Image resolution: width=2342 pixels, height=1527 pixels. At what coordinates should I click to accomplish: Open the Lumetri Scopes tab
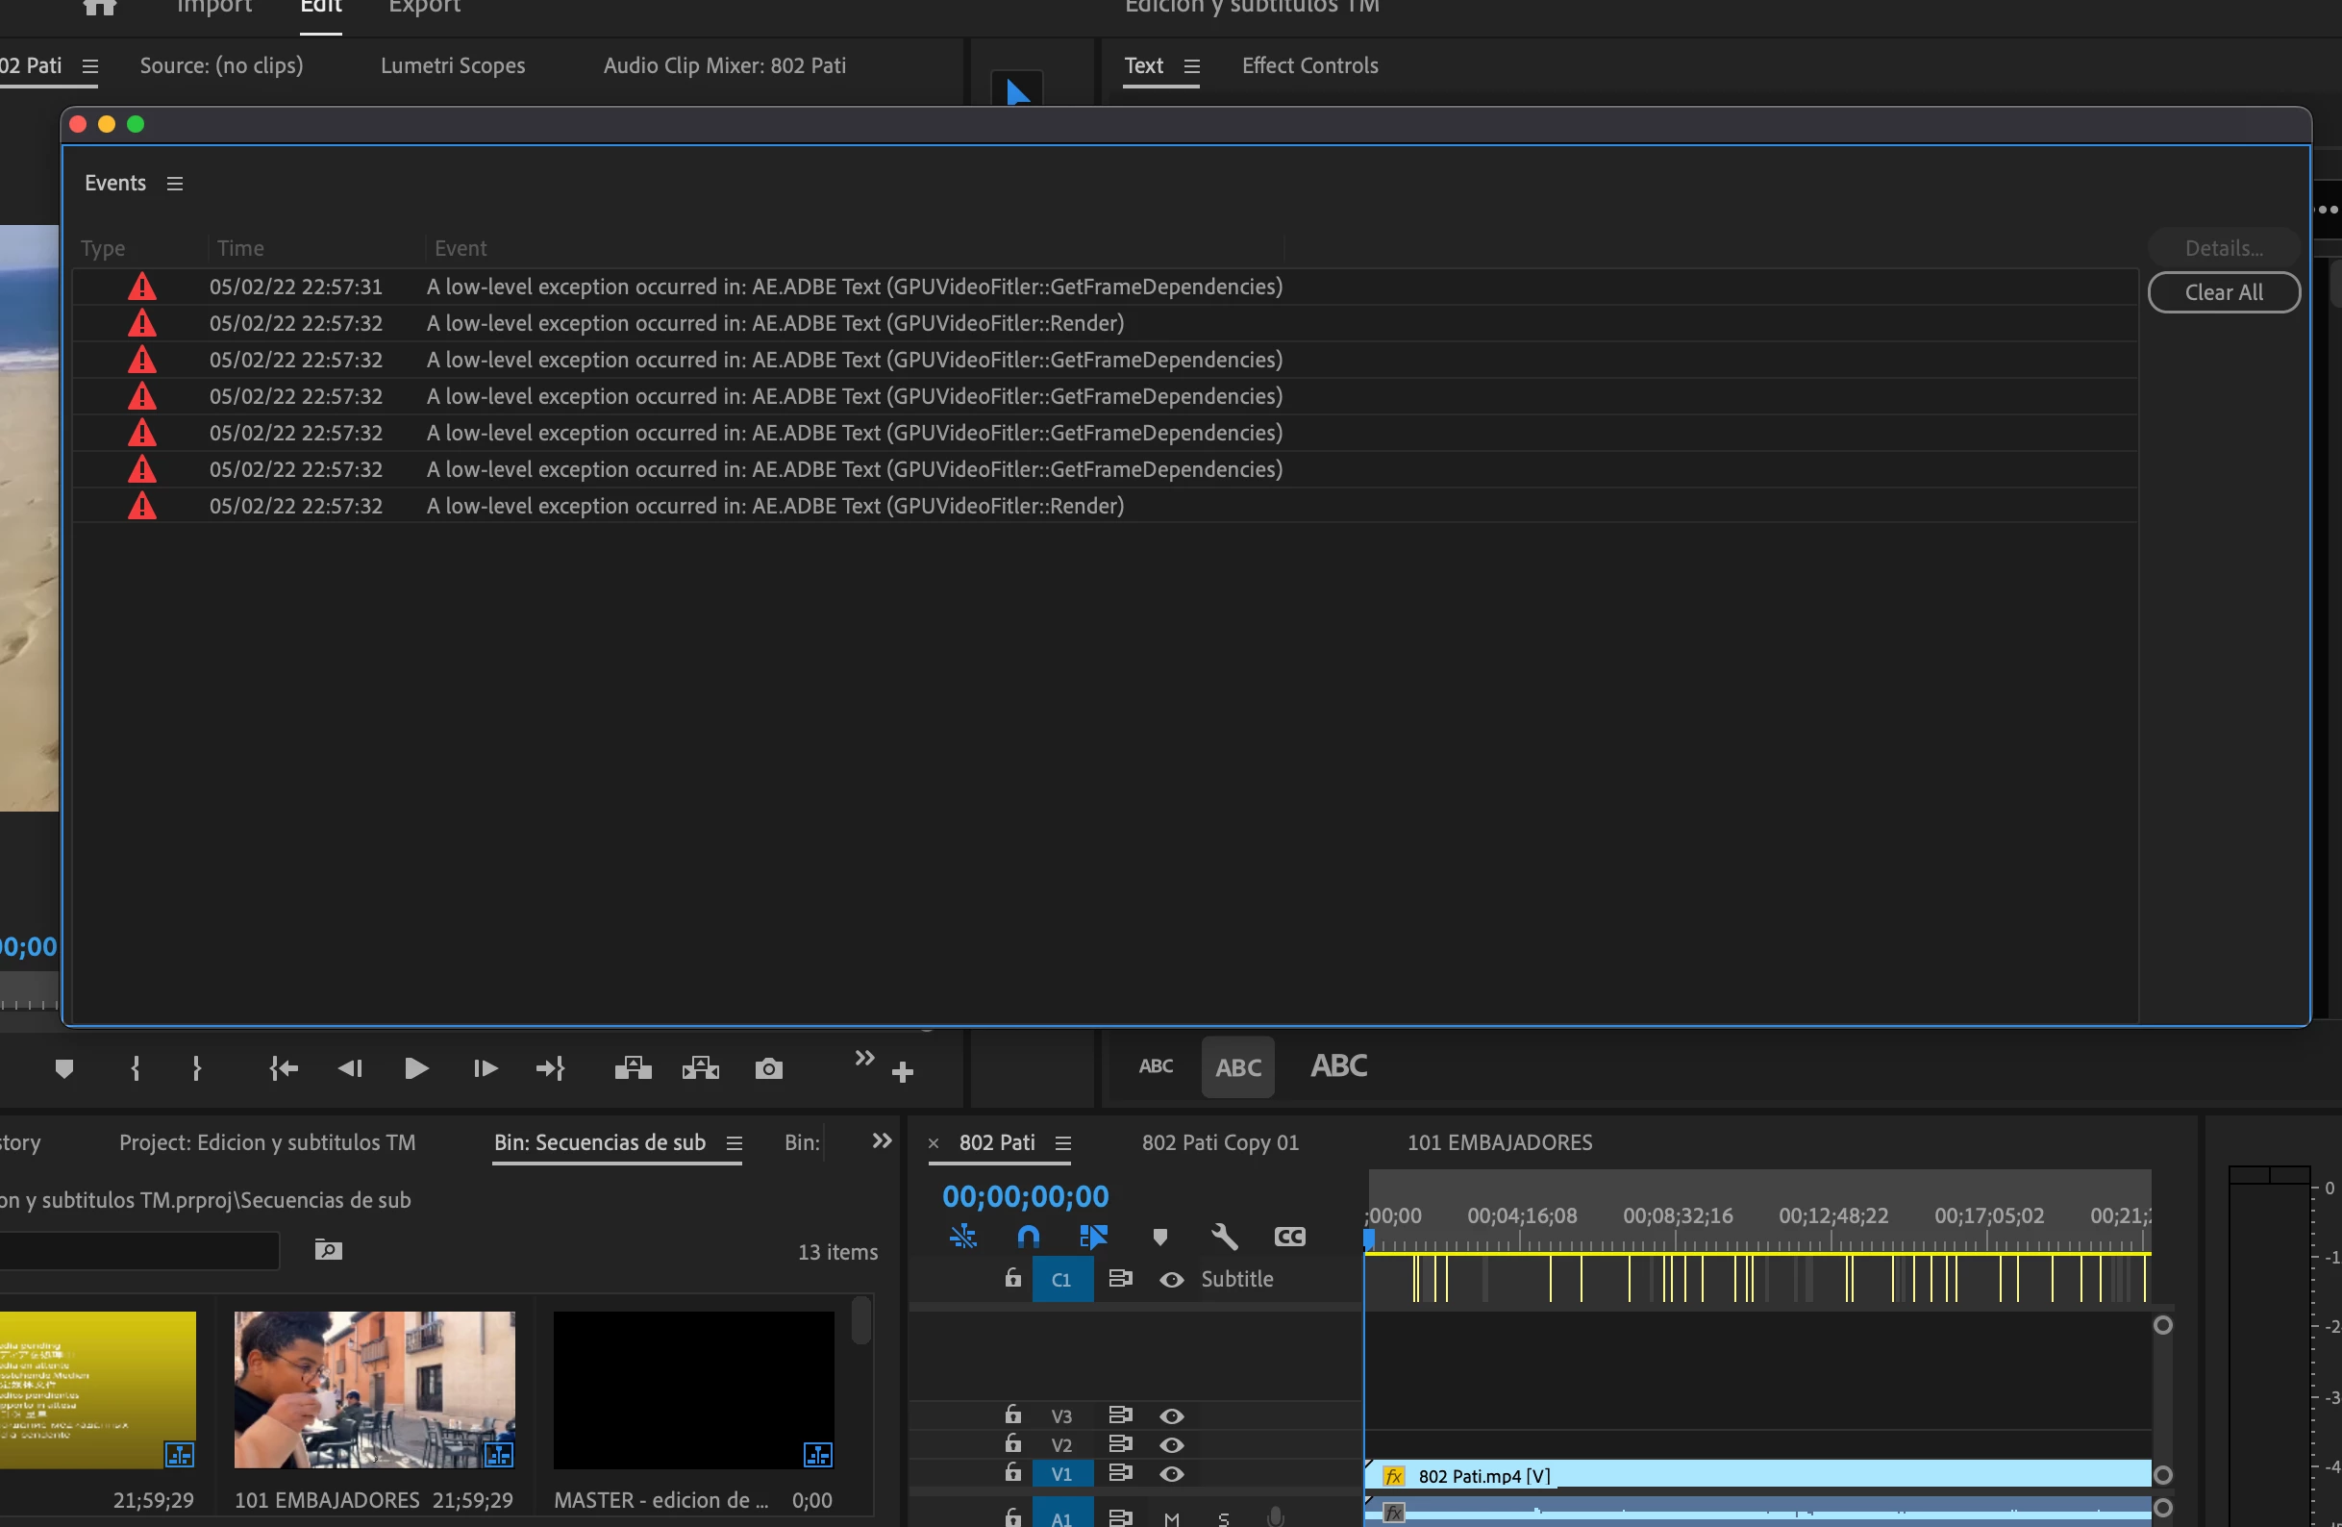tap(453, 66)
